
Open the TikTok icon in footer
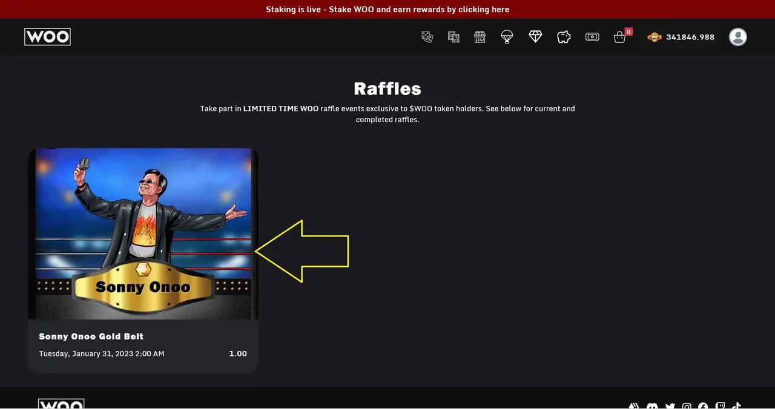(x=736, y=406)
